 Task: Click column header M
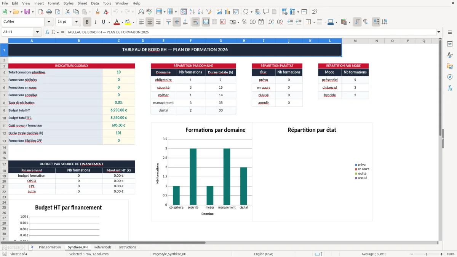tap(355, 41)
